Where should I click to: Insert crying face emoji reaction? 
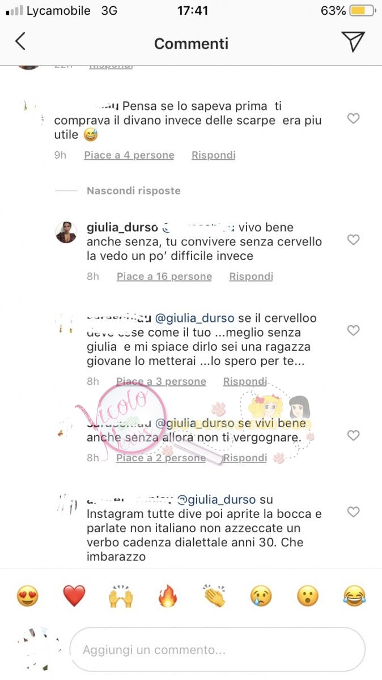tap(261, 596)
